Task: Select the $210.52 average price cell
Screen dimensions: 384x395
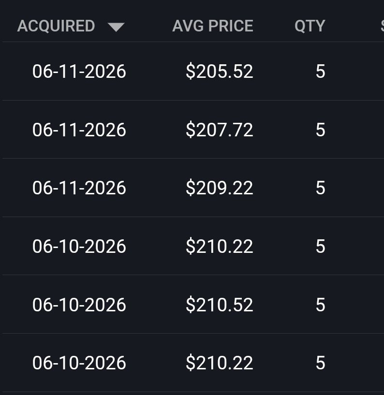Action: click(x=219, y=305)
